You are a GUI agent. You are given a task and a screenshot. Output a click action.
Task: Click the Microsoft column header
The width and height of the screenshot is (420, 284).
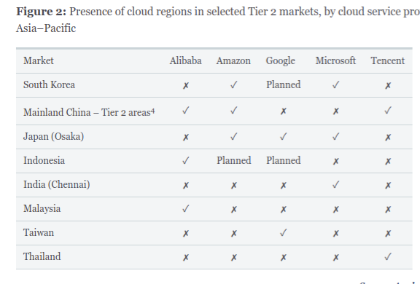[335, 60]
